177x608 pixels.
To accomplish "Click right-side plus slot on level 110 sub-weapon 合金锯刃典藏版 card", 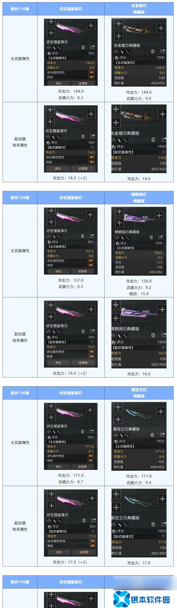I will 162,114.
